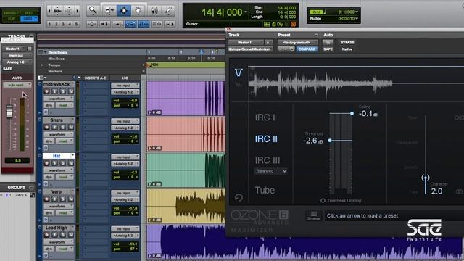Open IRC III Balanced style dropdown
Screen dimensions: 464x261
270,171
